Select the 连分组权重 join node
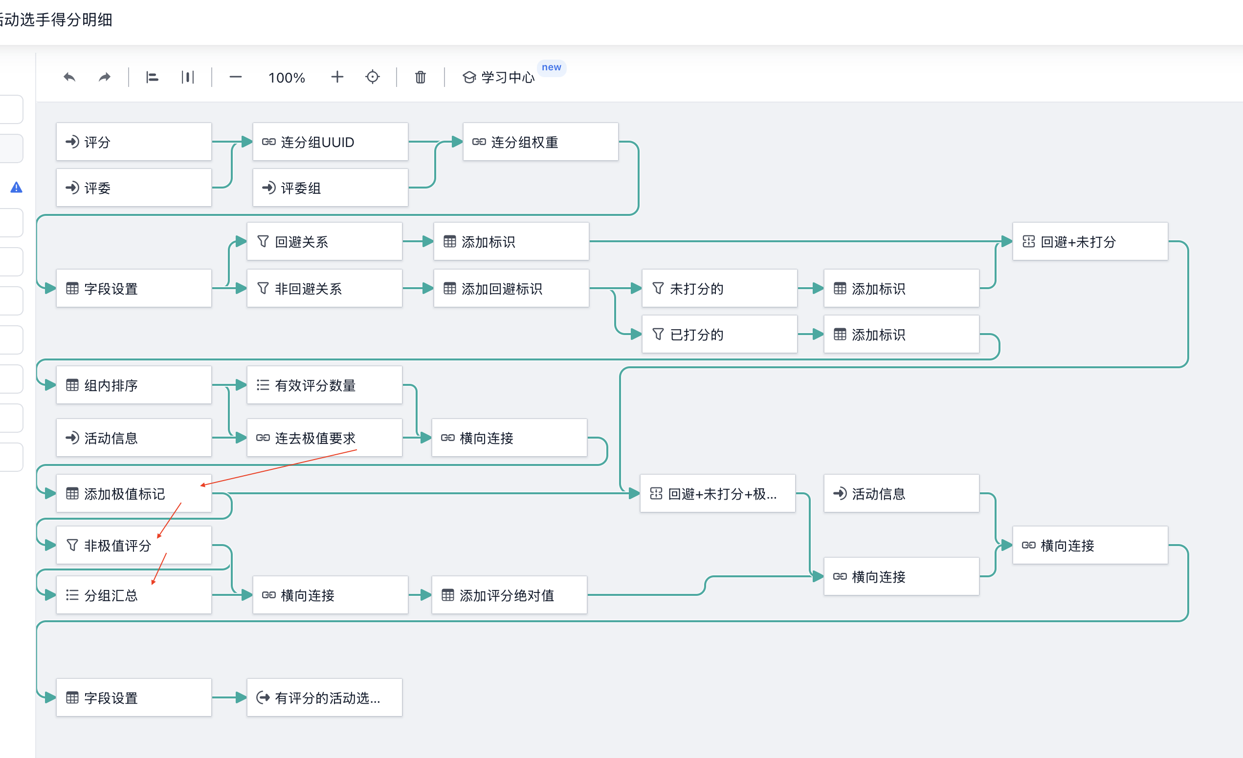Viewport: 1243px width, 758px height. coord(541,142)
